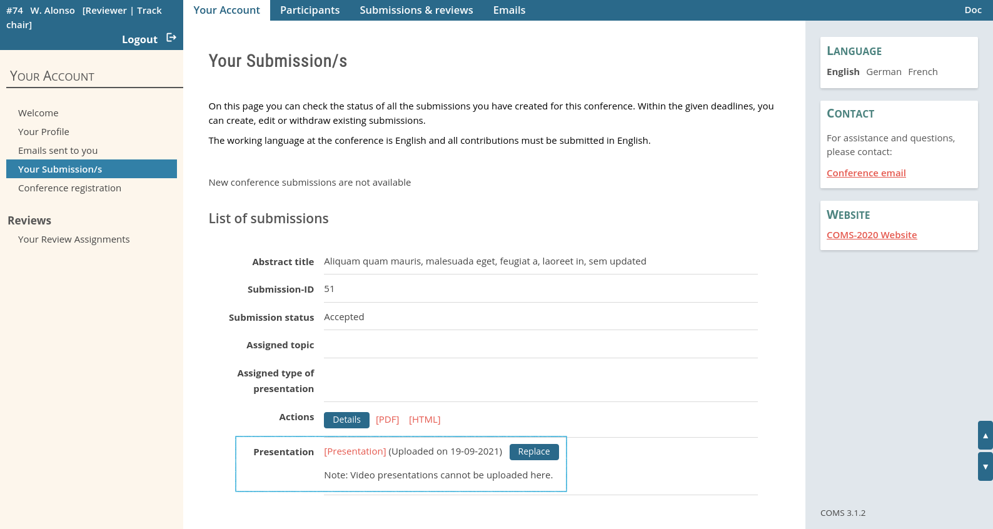Click the scroll-down arrow button
This screenshot has height=529, width=993.
(x=985, y=466)
